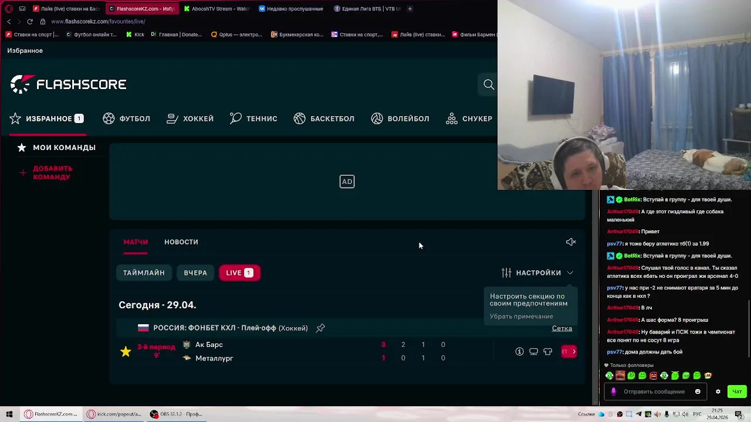Click the AD placeholder banner
The image size is (751, 422).
347,182
